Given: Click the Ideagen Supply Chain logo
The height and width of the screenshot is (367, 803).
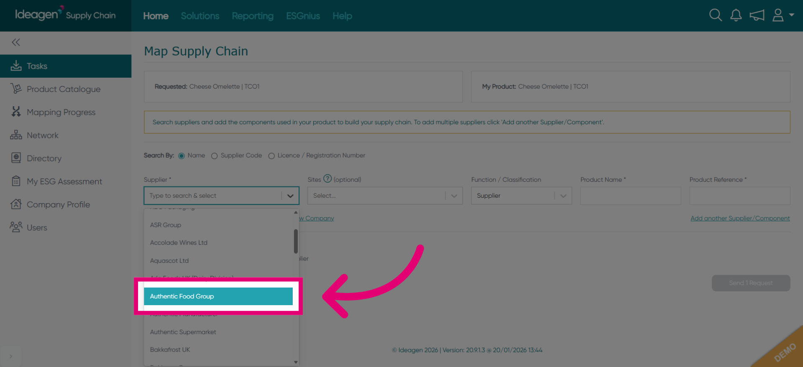Looking at the screenshot, I should [65, 14].
